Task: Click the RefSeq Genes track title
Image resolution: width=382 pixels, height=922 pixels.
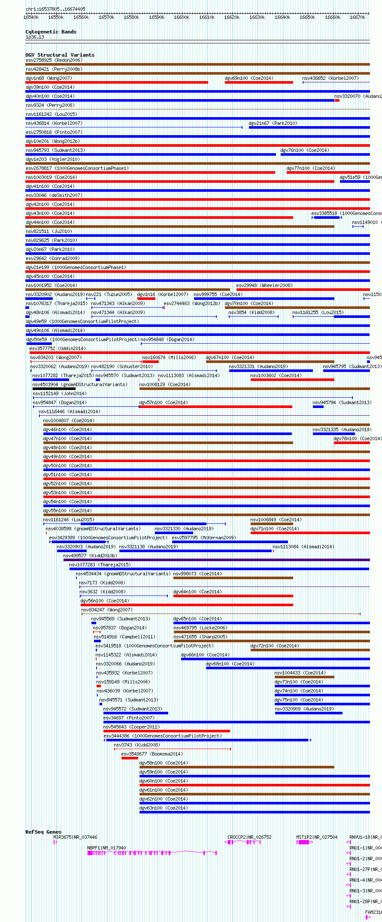Action: click(x=43, y=832)
